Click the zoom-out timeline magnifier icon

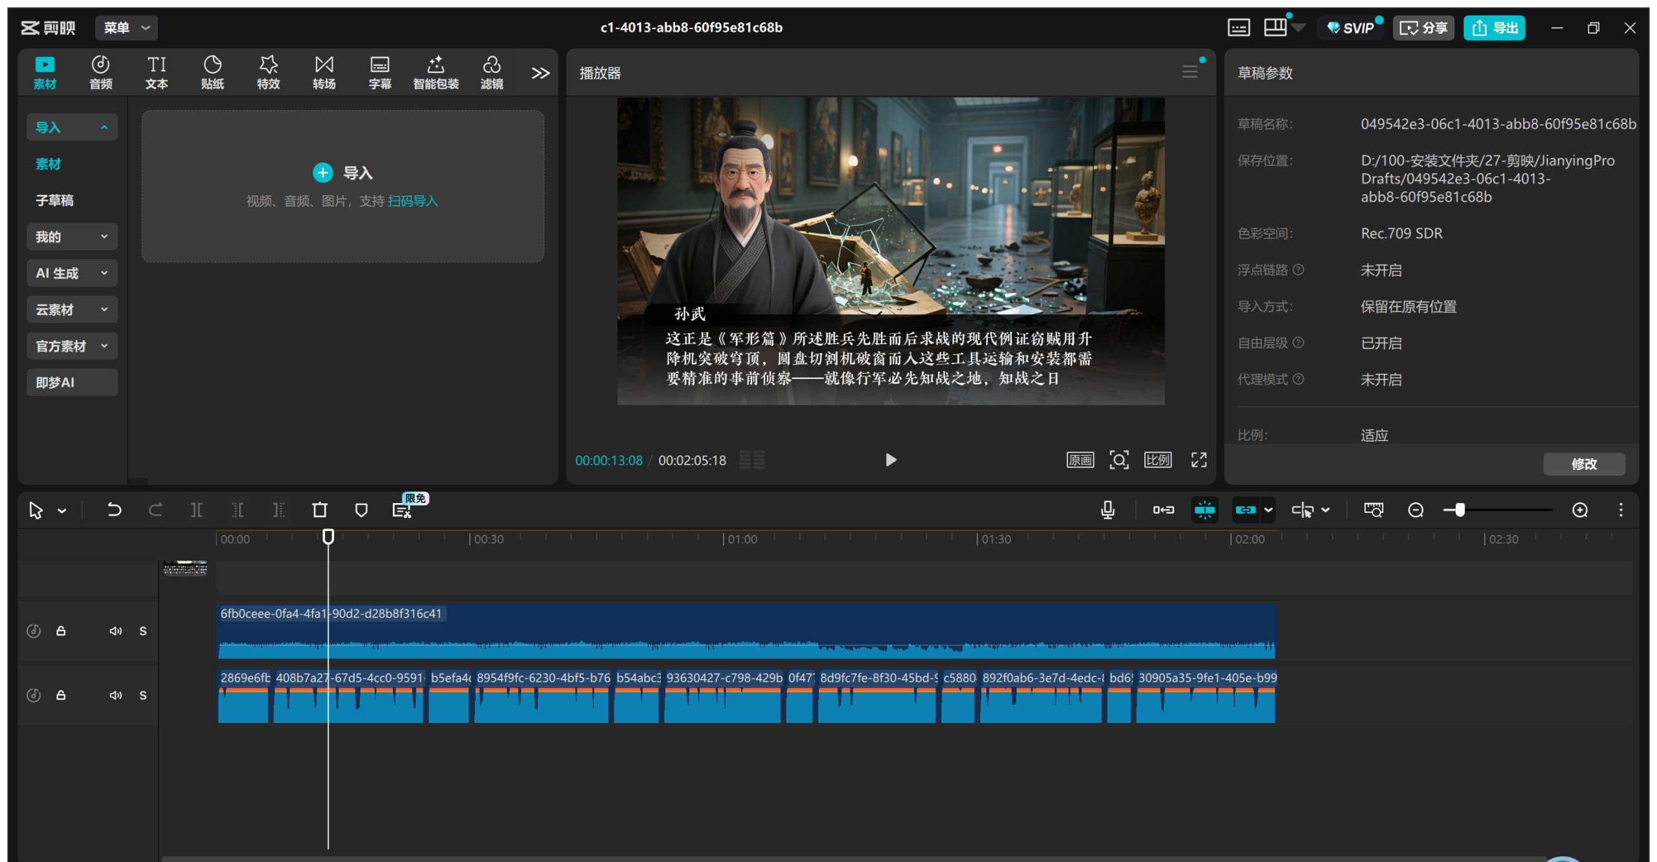(1416, 510)
